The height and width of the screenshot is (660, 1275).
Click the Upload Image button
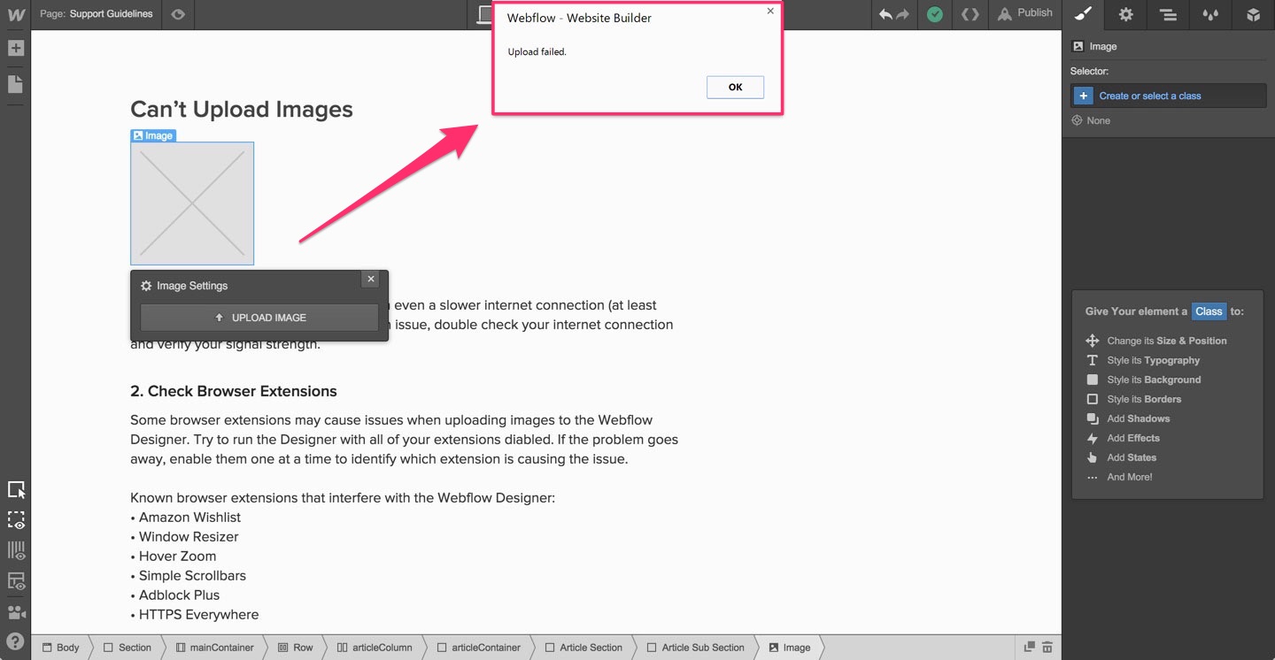(x=259, y=318)
